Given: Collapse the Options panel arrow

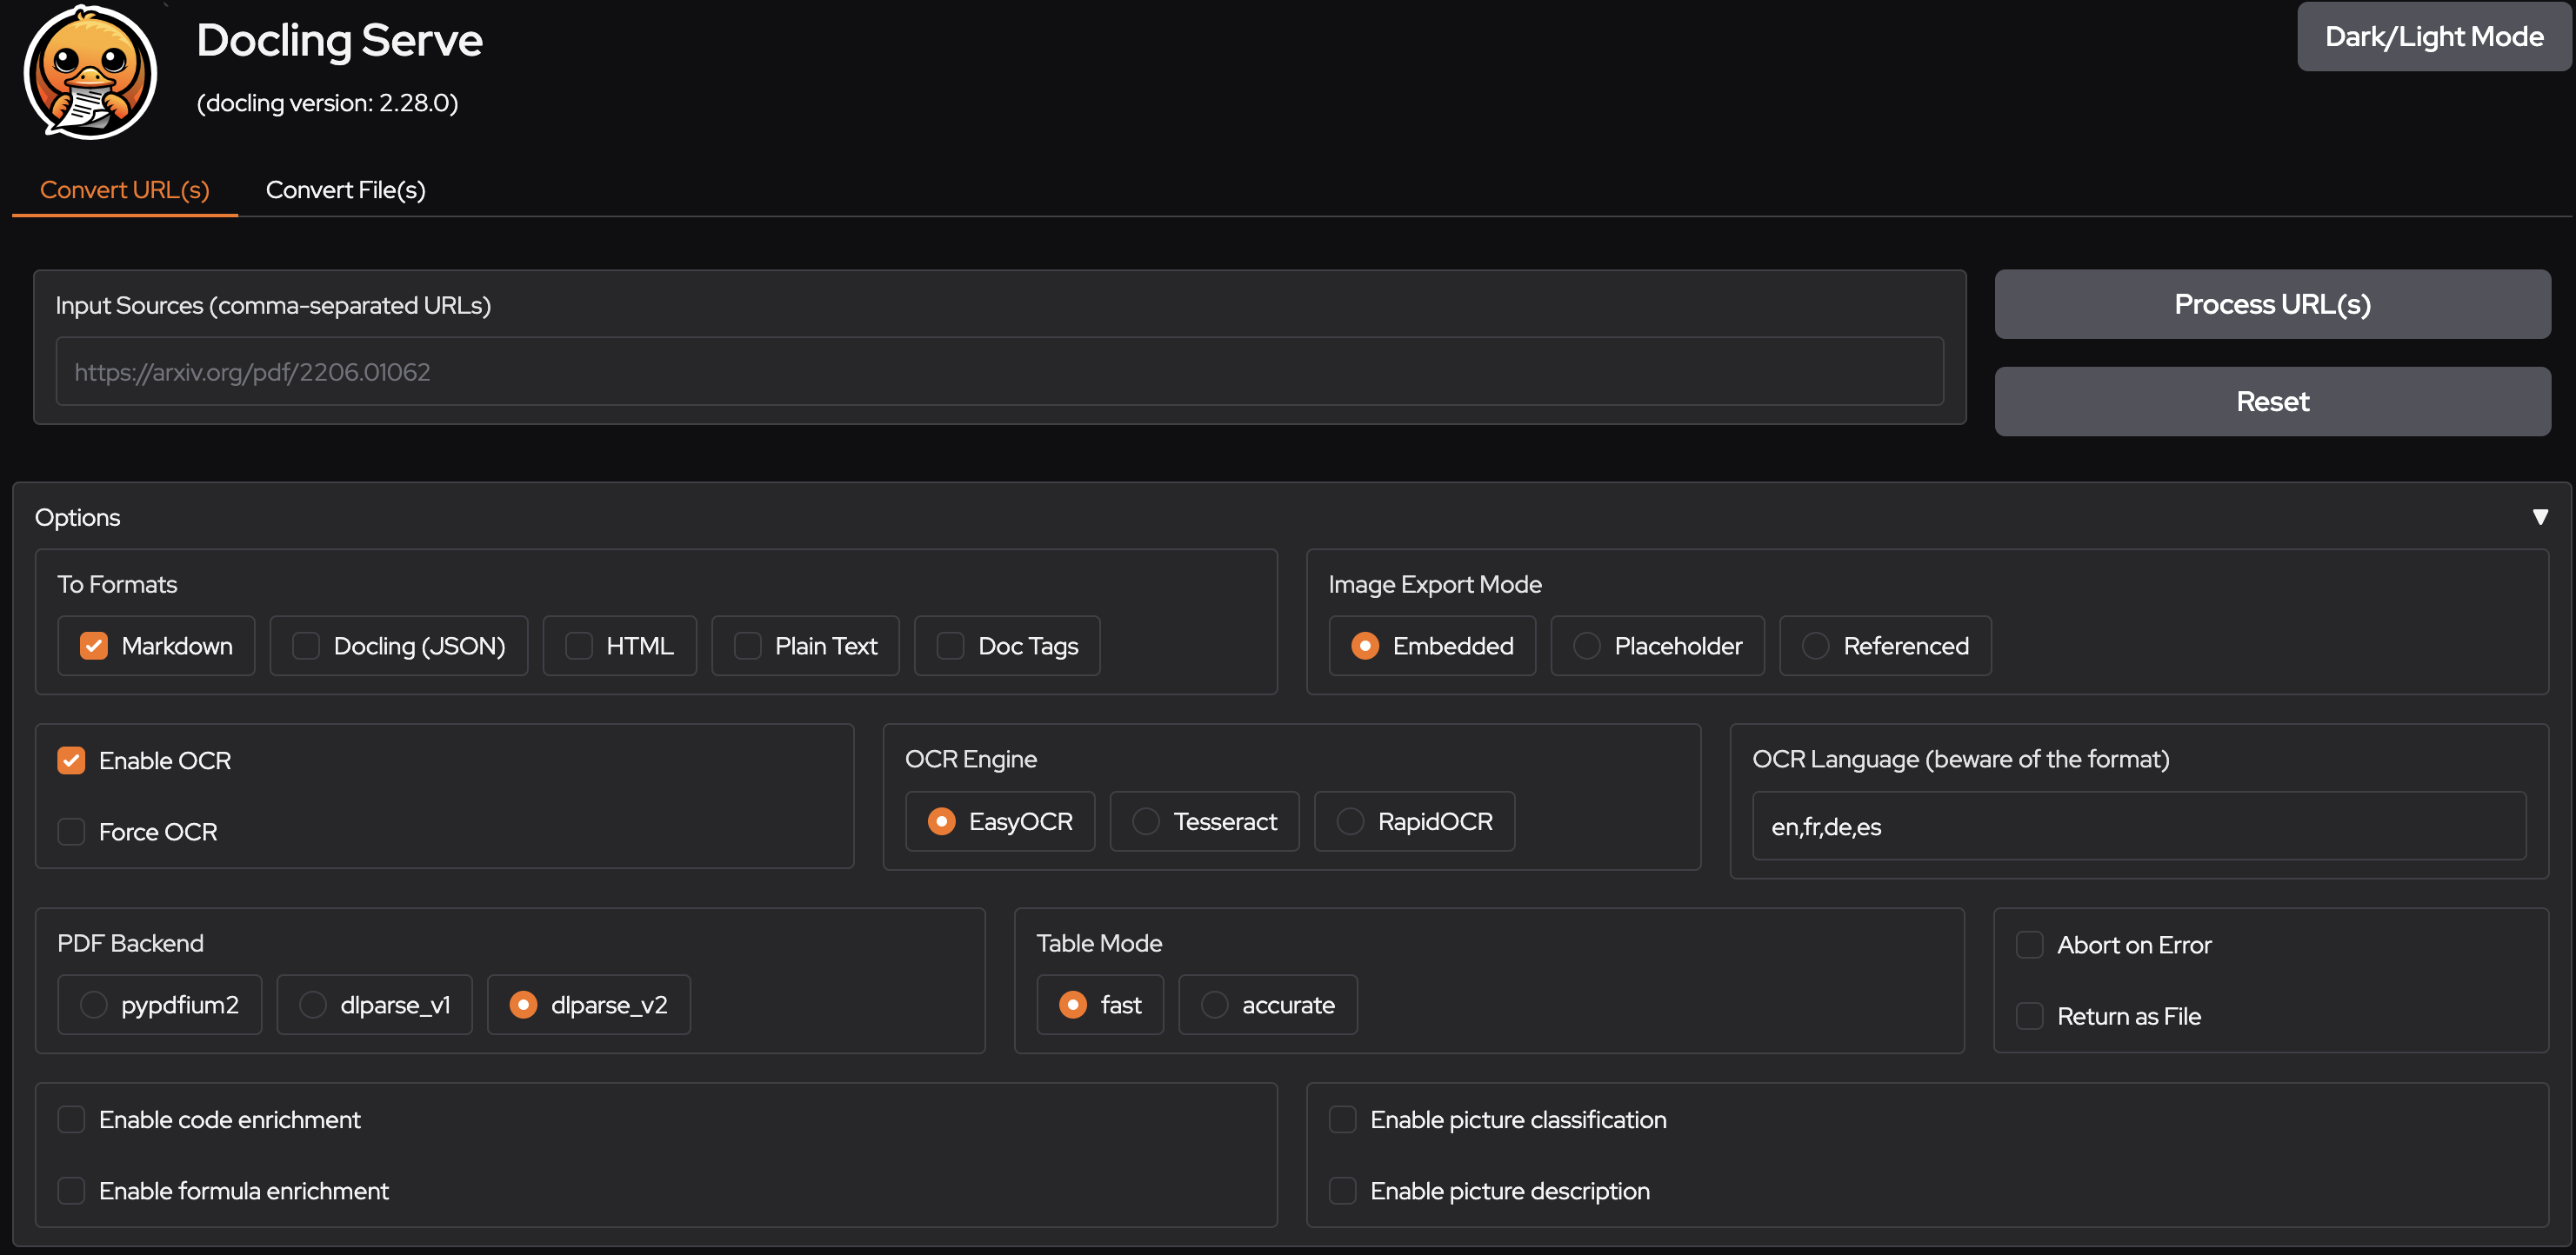Looking at the screenshot, I should pyautogui.click(x=2539, y=516).
